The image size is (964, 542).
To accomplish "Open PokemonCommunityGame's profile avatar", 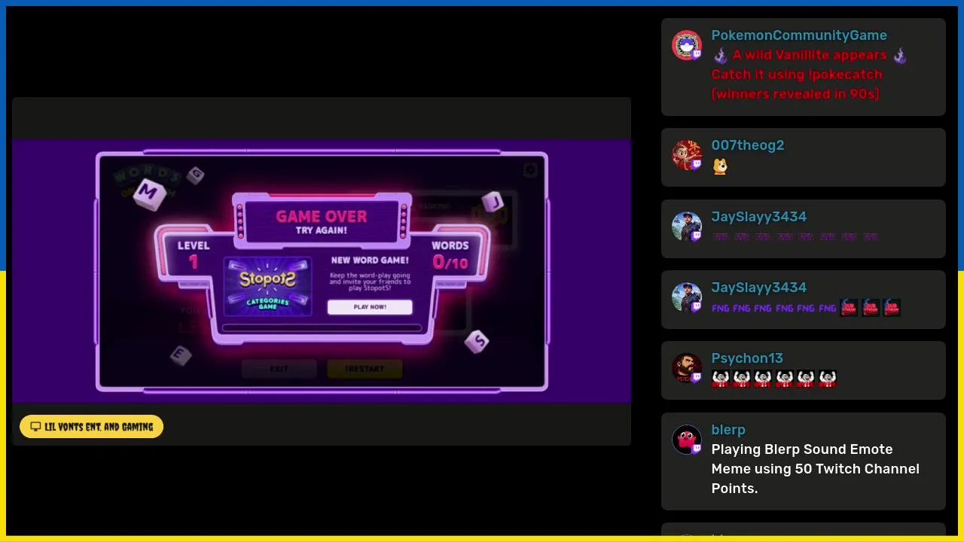I will pyautogui.click(x=687, y=46).
